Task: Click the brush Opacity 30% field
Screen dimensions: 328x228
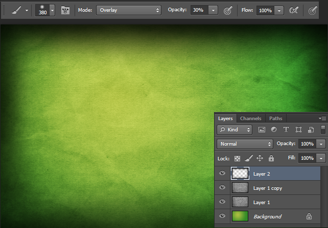Action: (199, 10)
